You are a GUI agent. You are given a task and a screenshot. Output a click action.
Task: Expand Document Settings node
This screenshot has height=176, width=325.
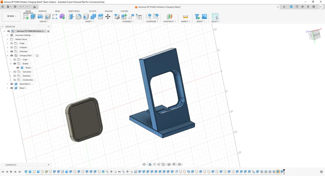[7, 35]
